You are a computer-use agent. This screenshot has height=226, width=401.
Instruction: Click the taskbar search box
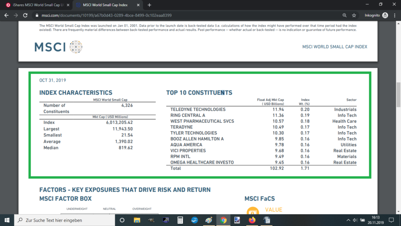pyautogui.click(x=65, y=220)
